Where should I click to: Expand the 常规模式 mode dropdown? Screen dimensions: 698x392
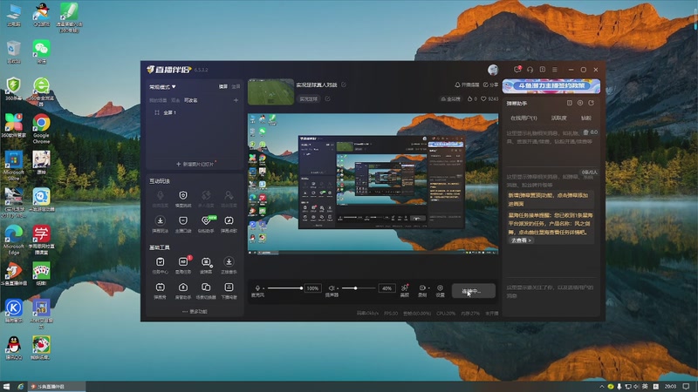(x=162, y=86)
